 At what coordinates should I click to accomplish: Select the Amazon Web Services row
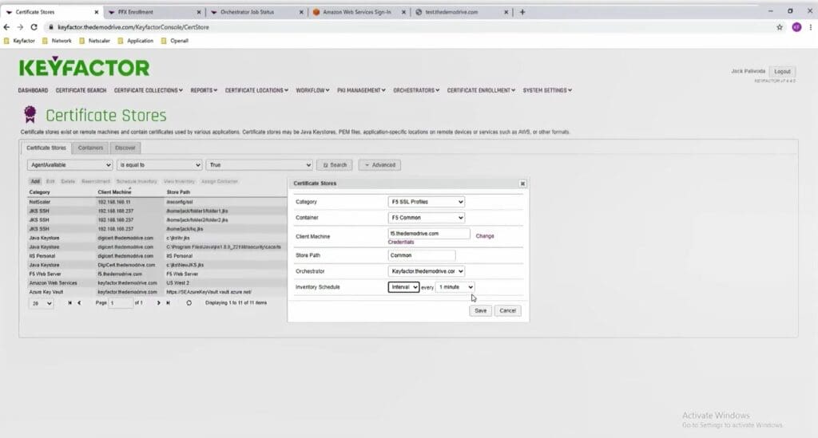[157, 282]
